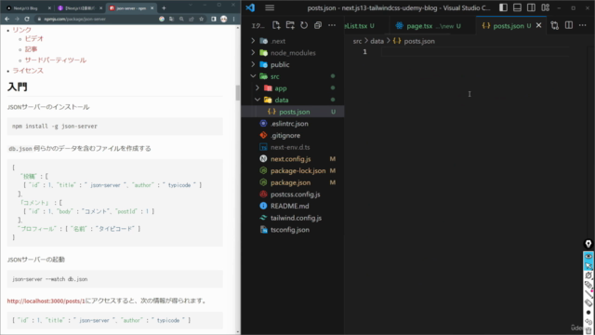The width and height of the screenshot is (595, 335).
Task: Click the ライセンス link
Action: [28, 71]
